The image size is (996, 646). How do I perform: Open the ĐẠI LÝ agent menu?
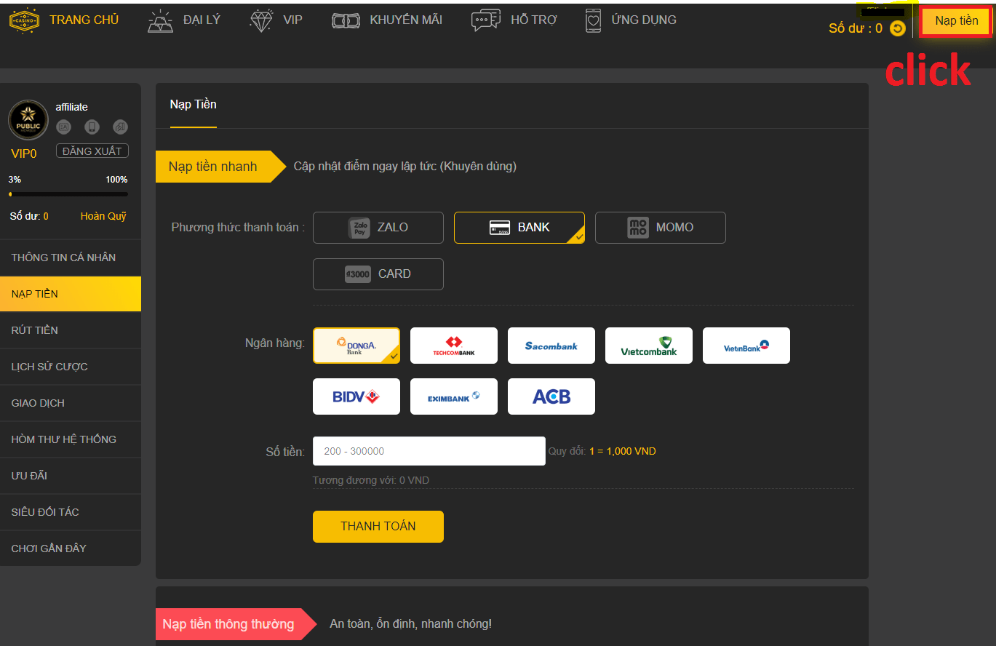[x=202, y=20]
